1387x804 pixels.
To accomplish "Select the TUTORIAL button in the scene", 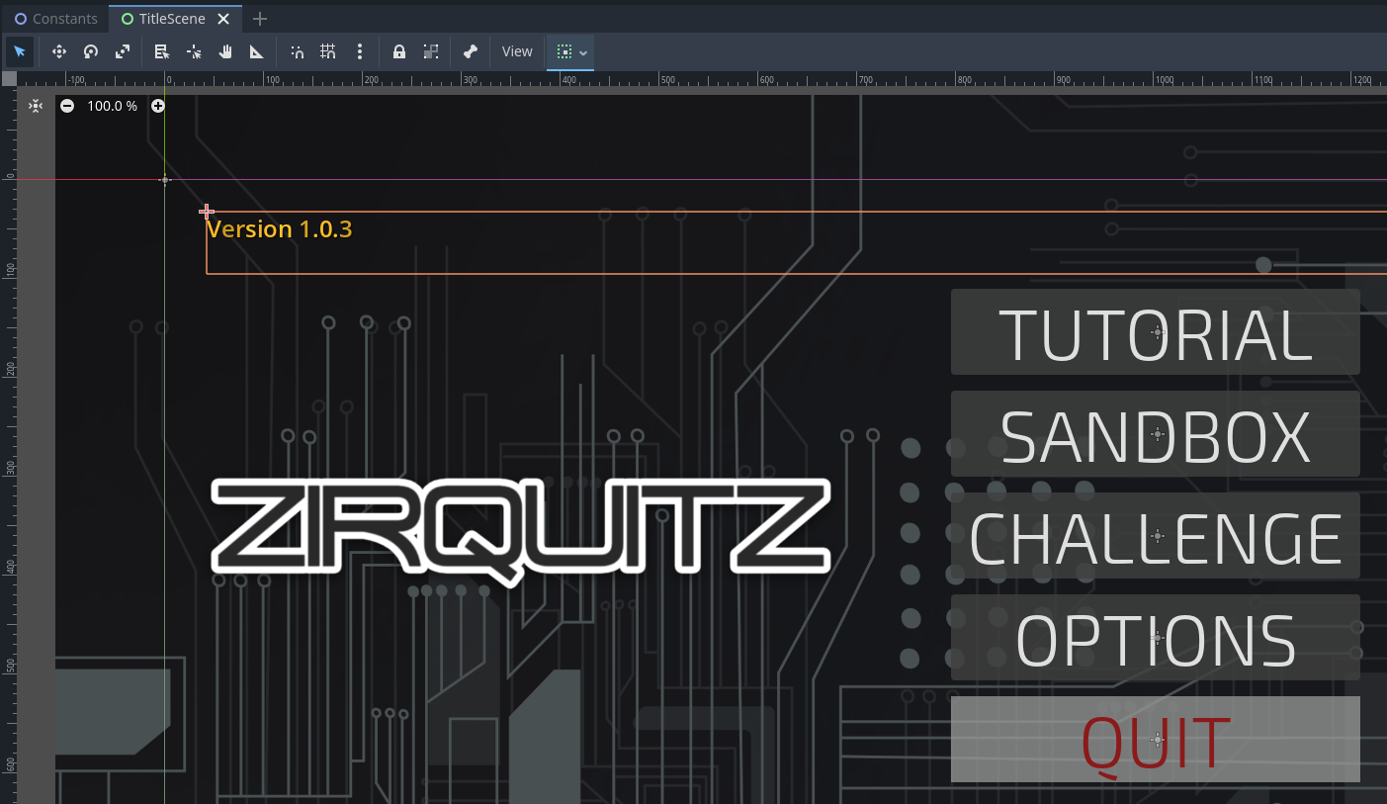I will (x=1156, y=332).
